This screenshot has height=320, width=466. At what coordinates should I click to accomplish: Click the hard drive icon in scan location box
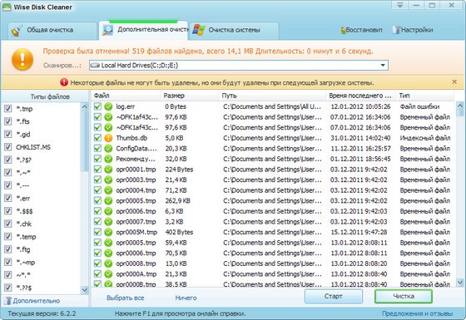click(95, 66)
